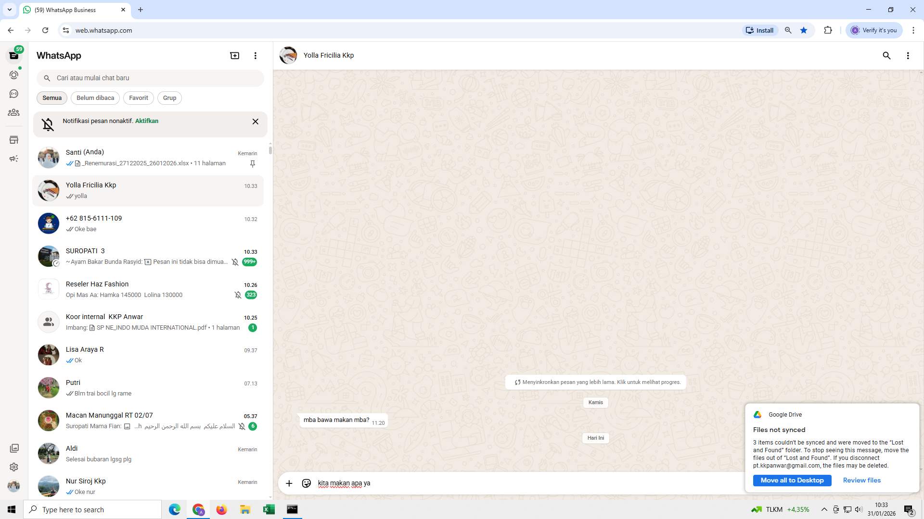
Task: Enable notifications via Aktifkan link
Action: [146, 121]
